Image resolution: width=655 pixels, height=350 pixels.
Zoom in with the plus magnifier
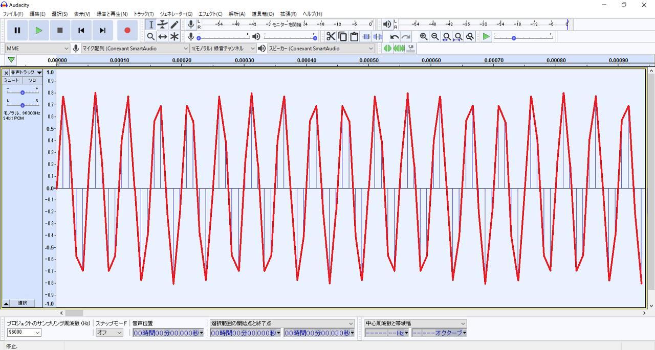coord(423,36)
